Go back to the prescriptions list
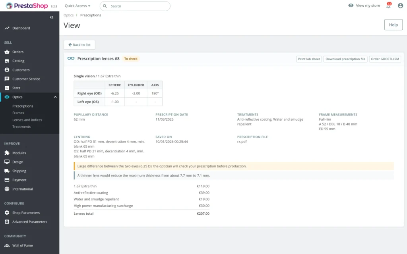Viewport: 407px width, 254px height. click(79, 44)
